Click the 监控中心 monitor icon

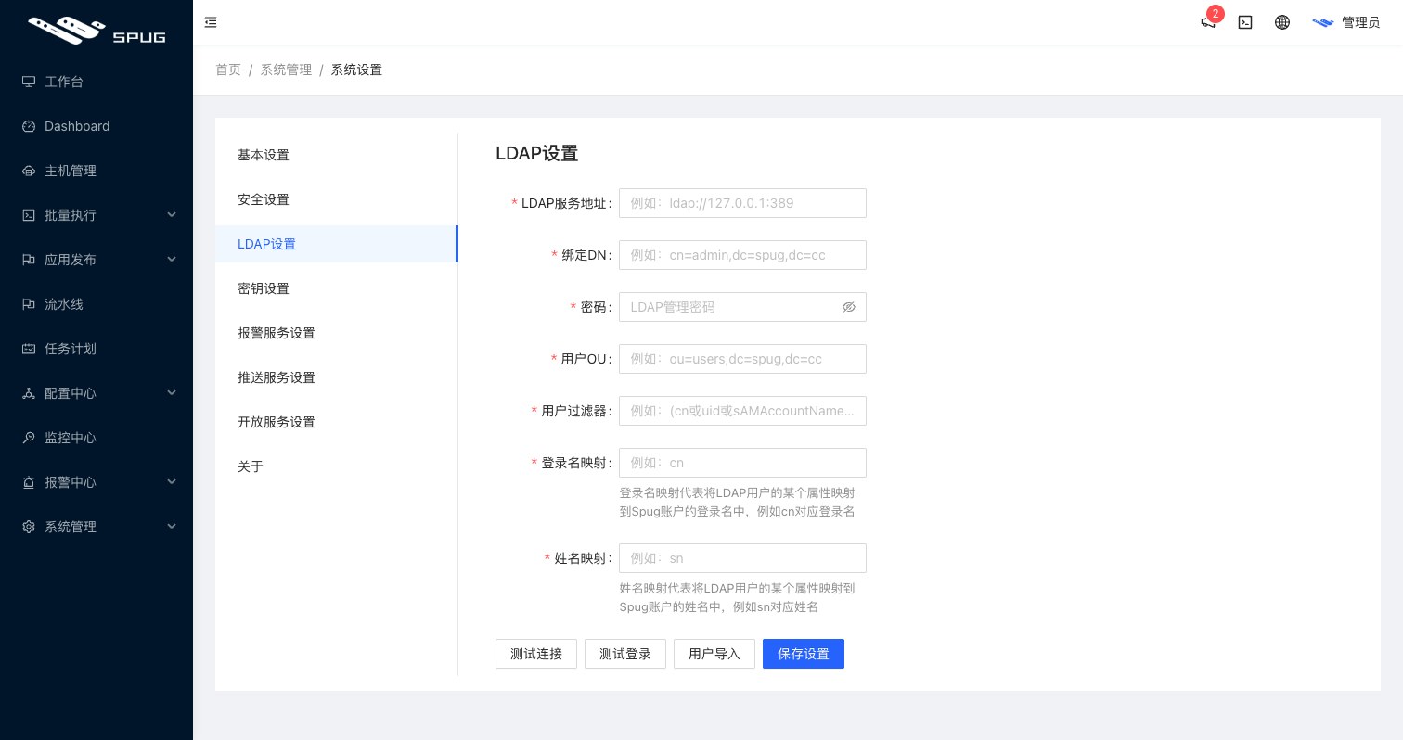pyautogui.click(x=29, y=438)
